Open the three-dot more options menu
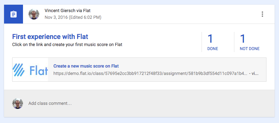The width and height of the screenshot is (279, 123). coord(262,14)
